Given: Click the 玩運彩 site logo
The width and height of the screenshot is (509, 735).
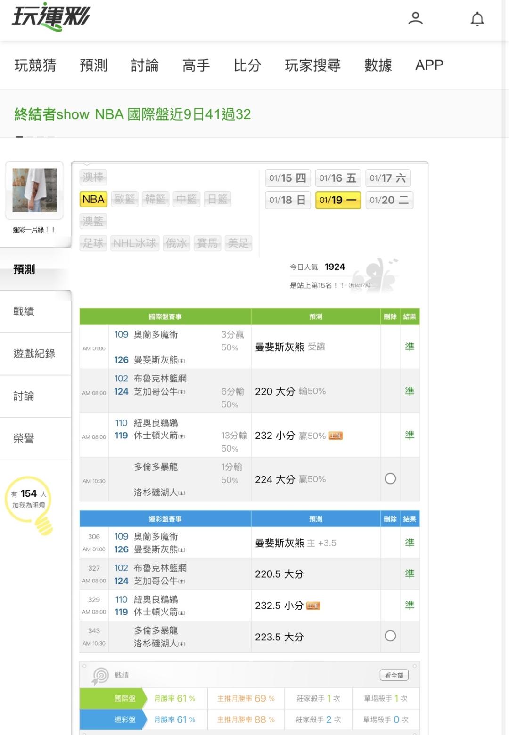Looking at the screenshot, I should pos(50,17).
